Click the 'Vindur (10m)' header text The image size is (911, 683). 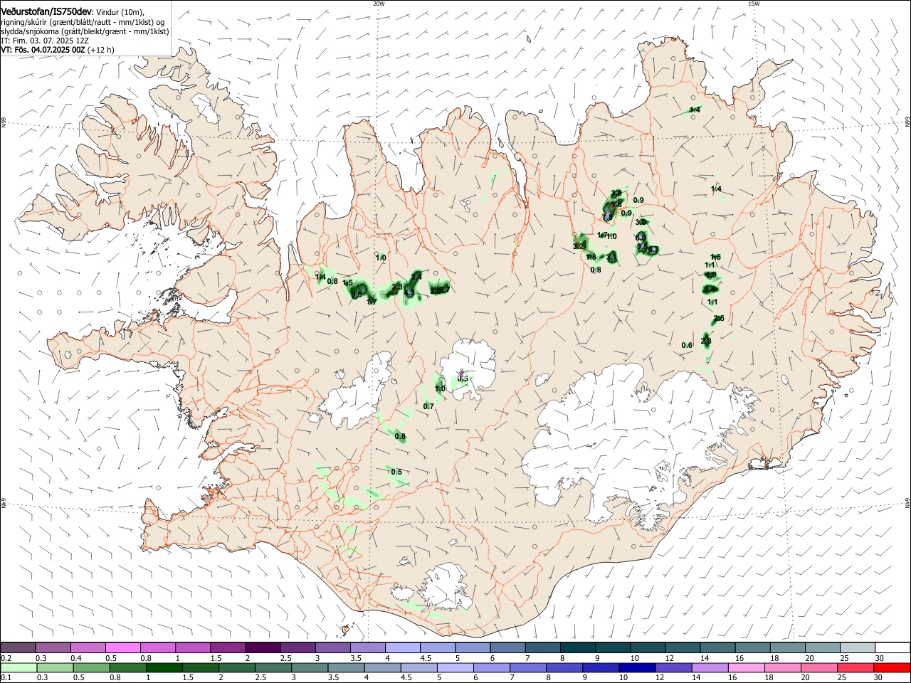pyautogui.click(x=120, y=12)
